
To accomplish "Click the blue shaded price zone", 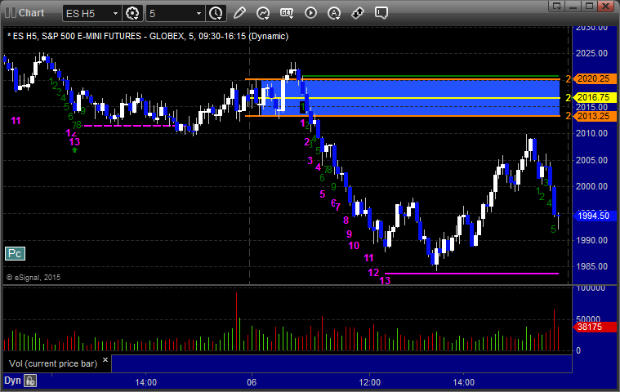I will [411, 98].
